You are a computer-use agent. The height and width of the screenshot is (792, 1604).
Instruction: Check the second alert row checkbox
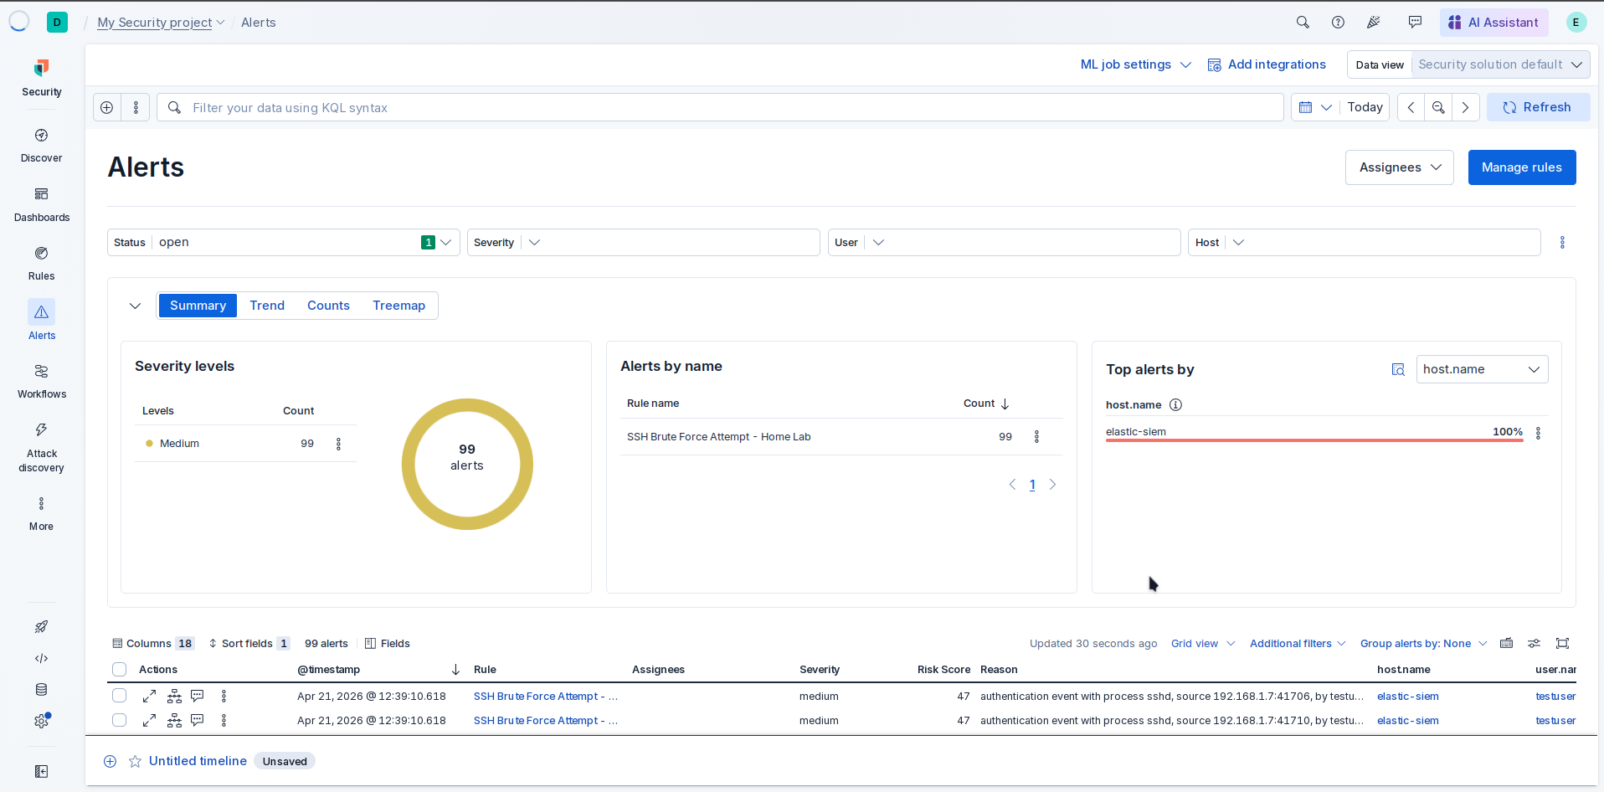click(120, 721)
